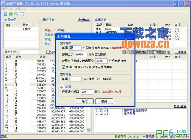Click the 玩家 column header in 车场信息

(x=115, y=25)
